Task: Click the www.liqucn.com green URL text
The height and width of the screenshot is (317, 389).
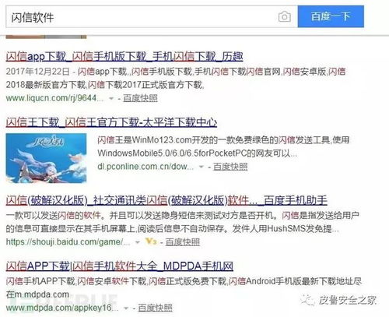Action: coord(54,98)
